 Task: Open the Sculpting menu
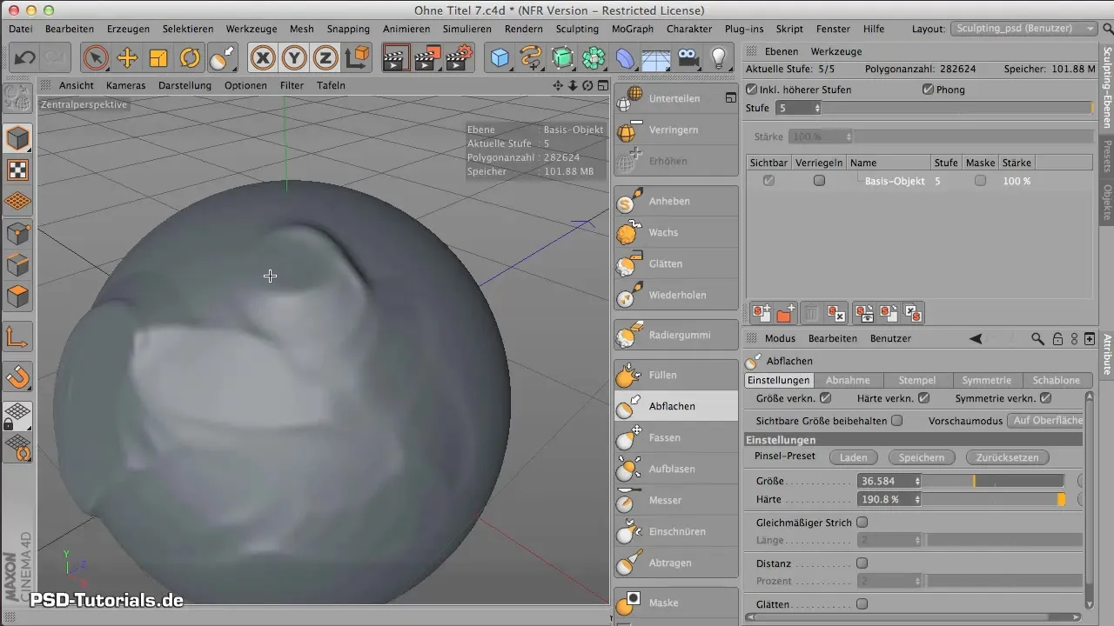point(577,29)
